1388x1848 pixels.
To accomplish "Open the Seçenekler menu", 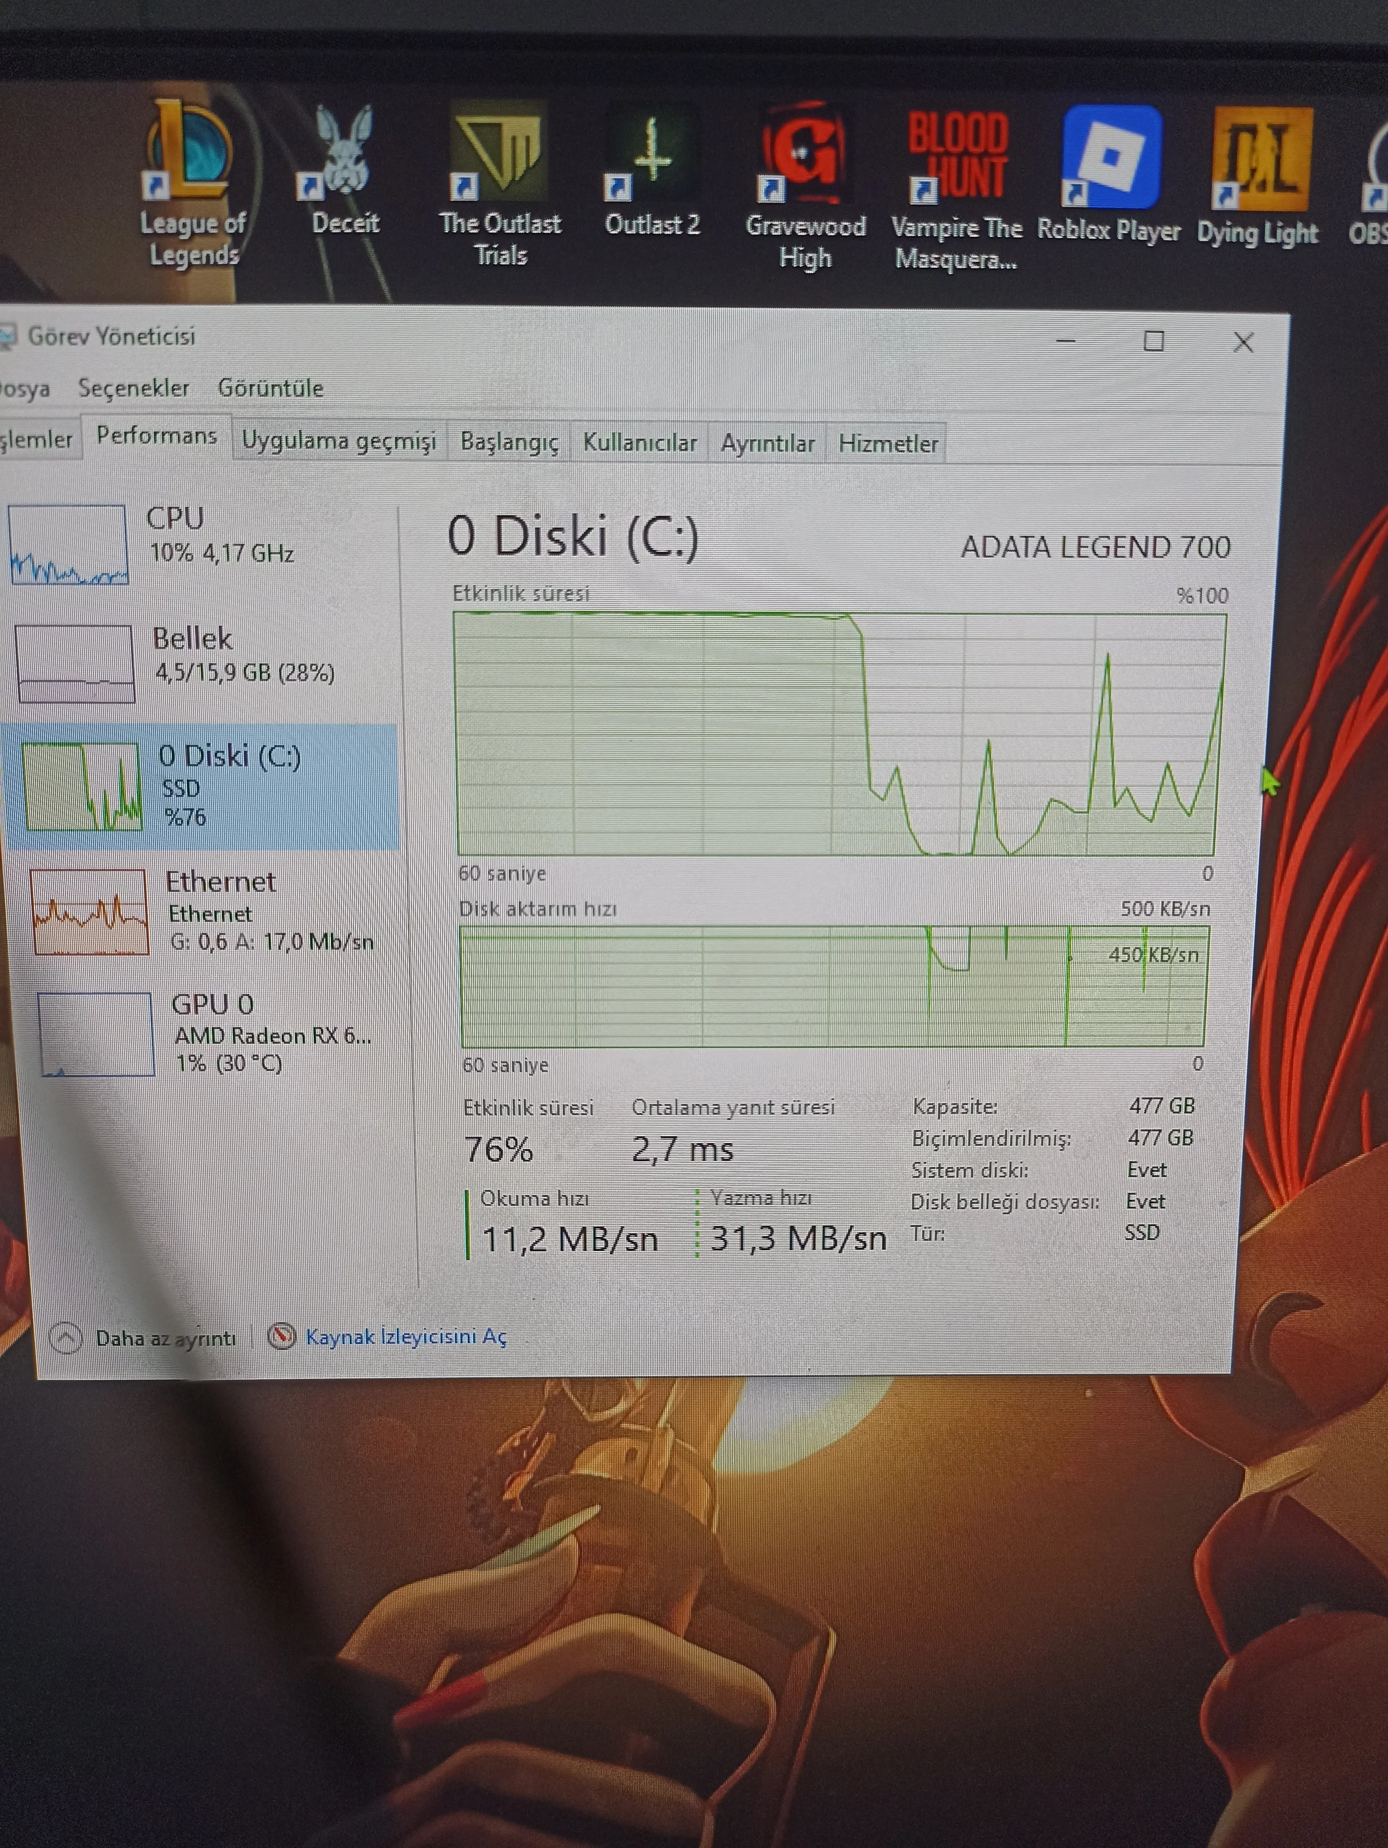I will [133, 388].
